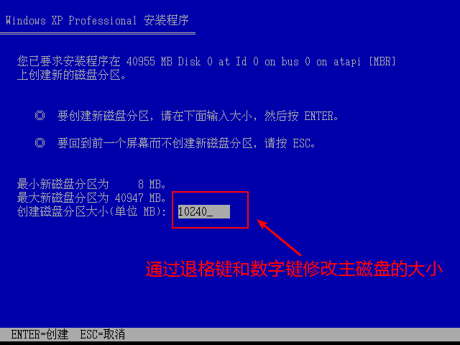
Task: Click the 最大新磁盘分区为 label
Action: click(x=63, y=198)
